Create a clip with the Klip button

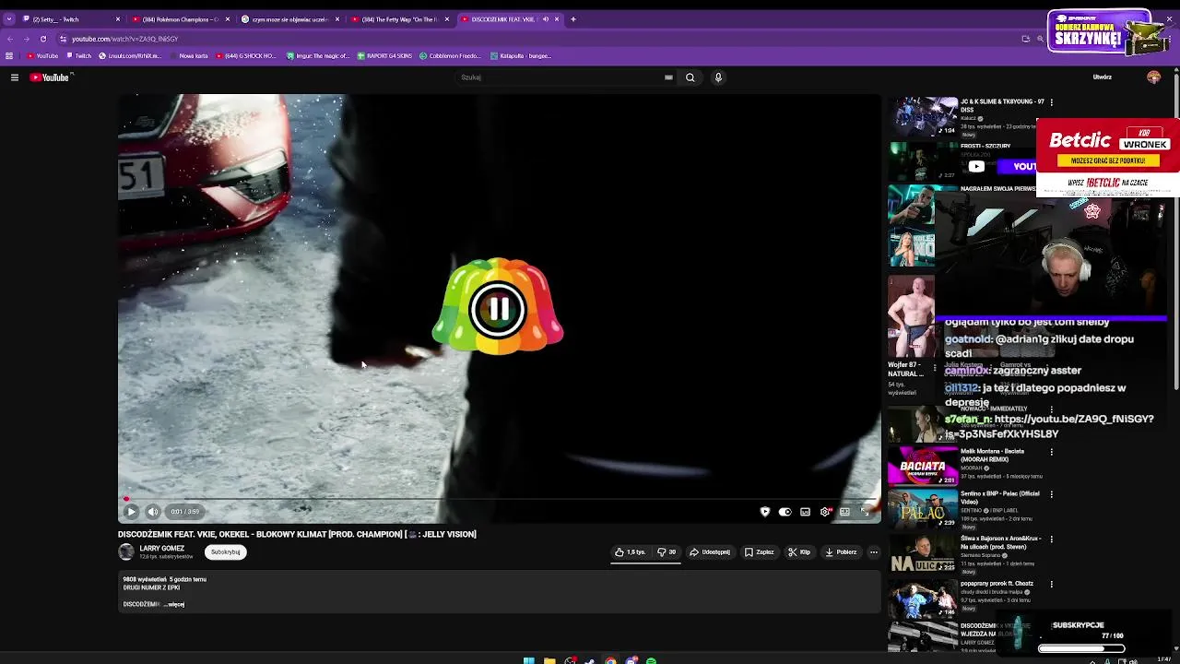[x=799, y=552]
